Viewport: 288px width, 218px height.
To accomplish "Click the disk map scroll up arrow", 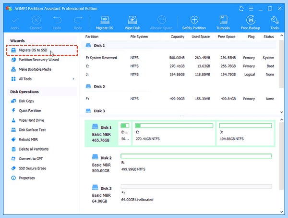I will (x=282, y=120).
